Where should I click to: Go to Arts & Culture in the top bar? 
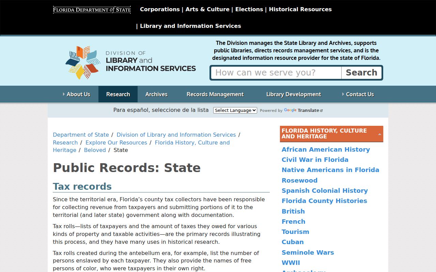(207, 9)
